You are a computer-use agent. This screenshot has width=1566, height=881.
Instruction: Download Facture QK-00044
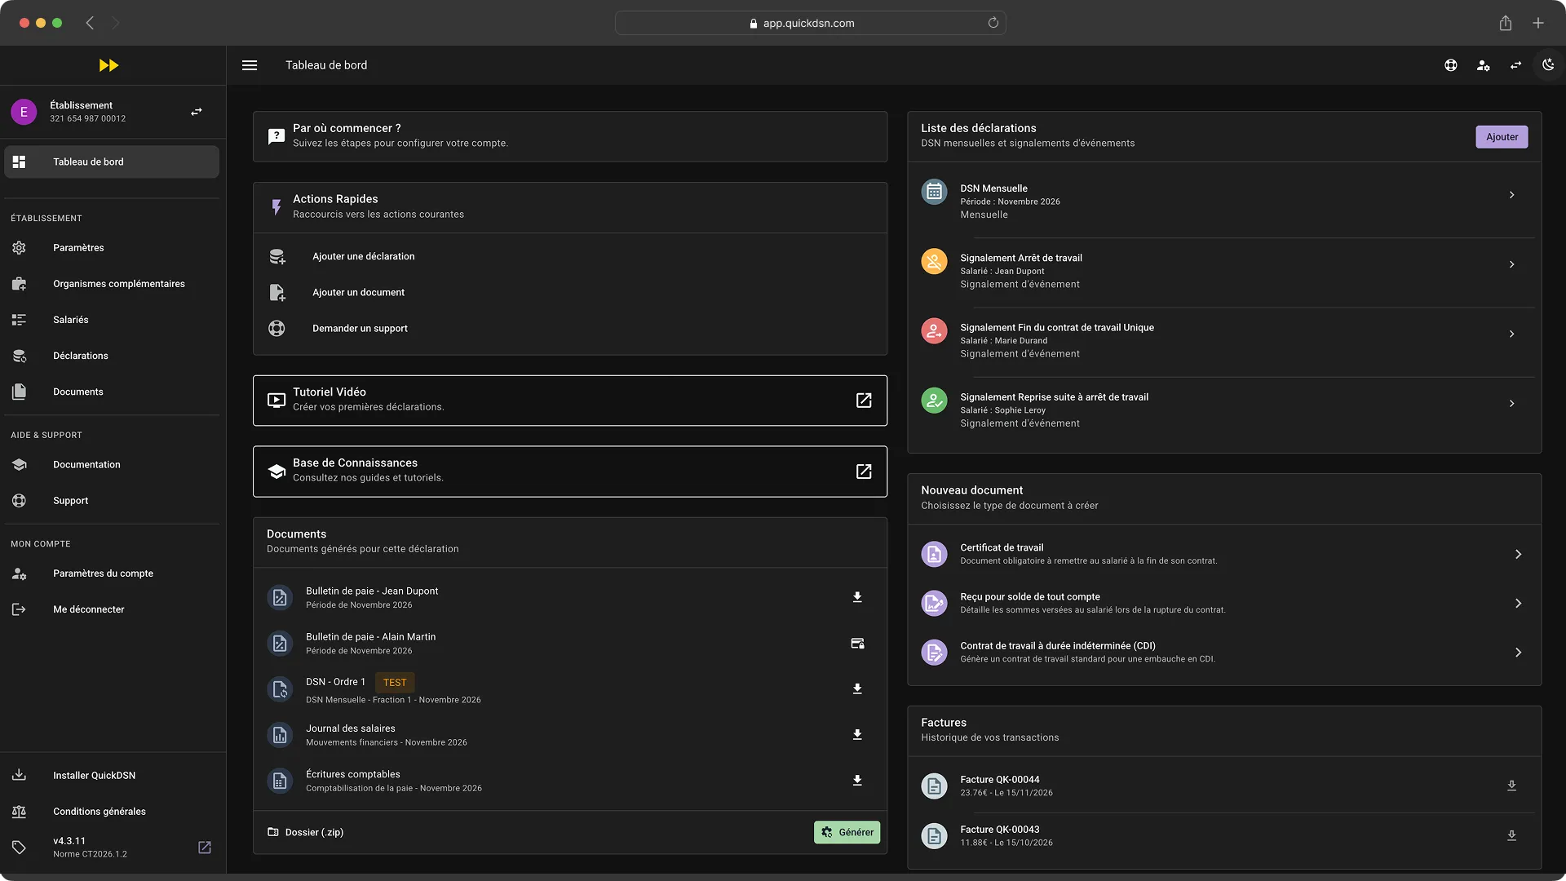click(1511, 785)
